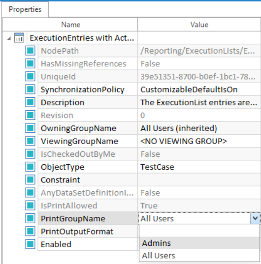This screenshot has width=261, height=264.
Task: Select the blank option in dropdown list
Action: click(x=199, y=231)
